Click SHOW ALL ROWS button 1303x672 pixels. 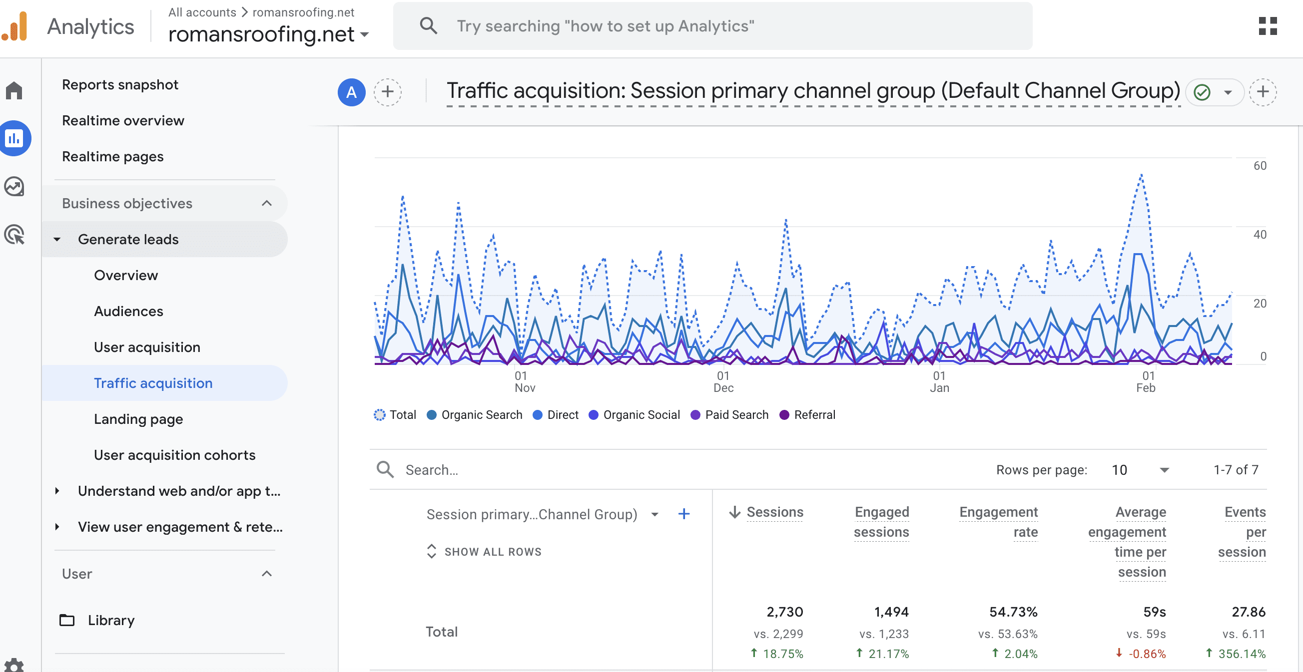[485, 552]
